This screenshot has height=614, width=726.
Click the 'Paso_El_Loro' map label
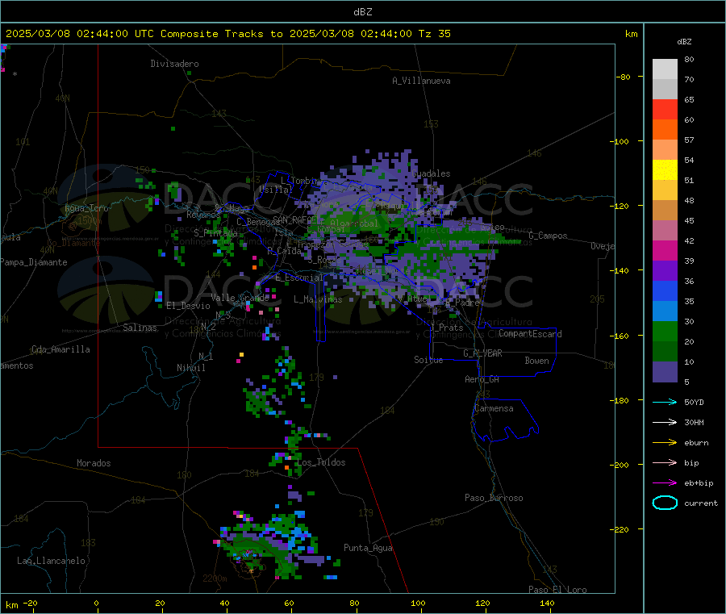pos(557,590)
